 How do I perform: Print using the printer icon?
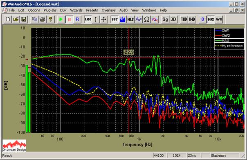pos(43,19)
